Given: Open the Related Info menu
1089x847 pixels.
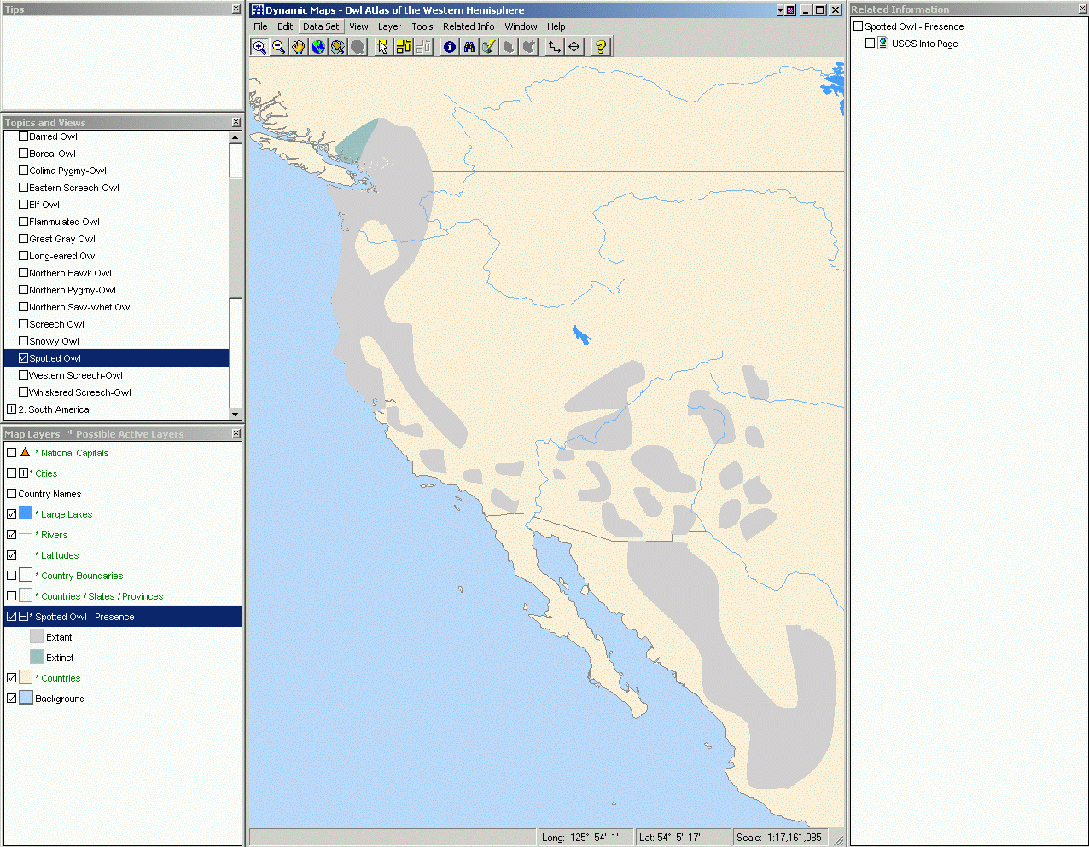Looking at the screenshot, I should click(468, 26).
